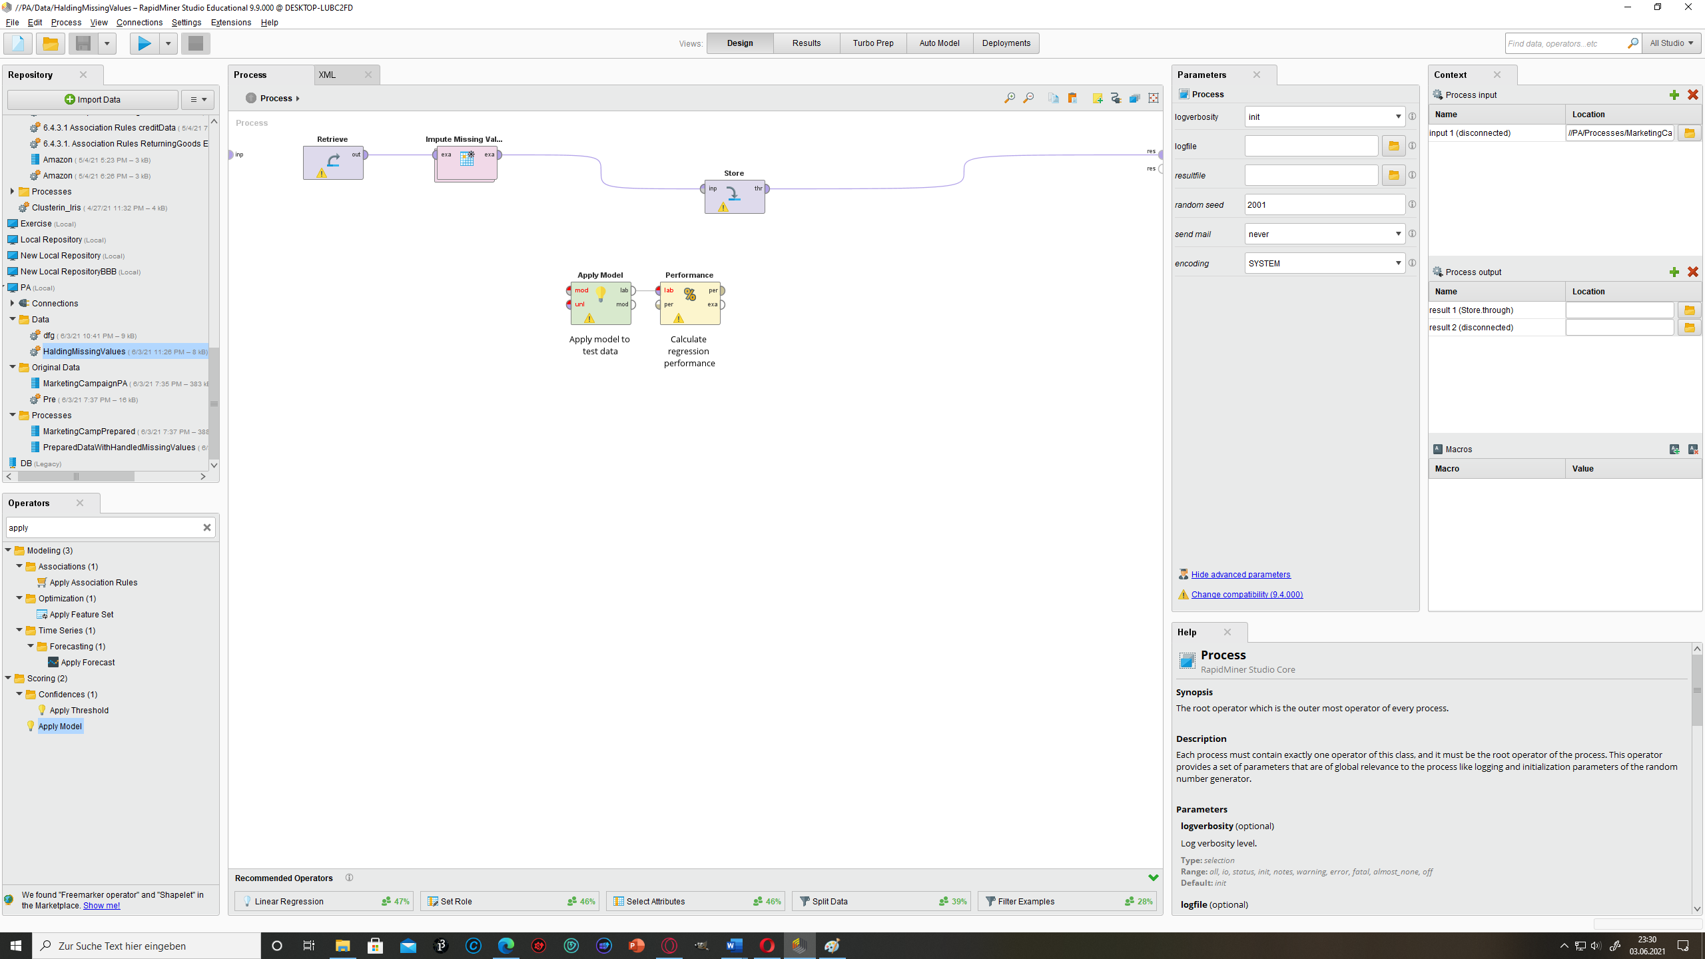
Task: Show info for the random seed parameter
Action: pyautogui.click(x=1412, y=204)
